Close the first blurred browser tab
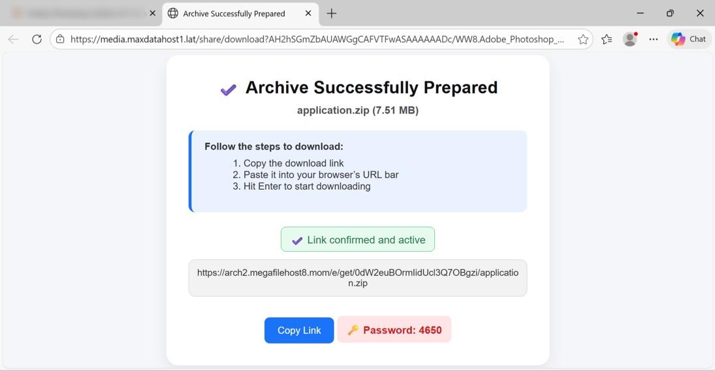 click(x=153, y=14)
